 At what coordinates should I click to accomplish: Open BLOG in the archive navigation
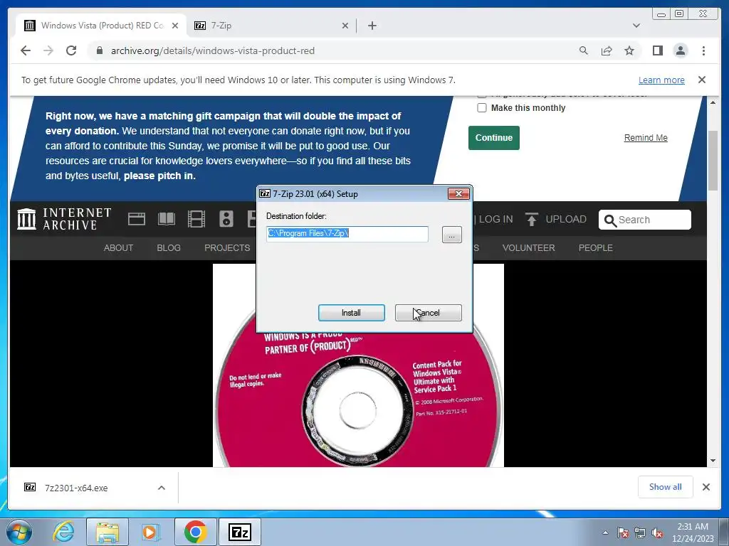[x=168, y=248]
